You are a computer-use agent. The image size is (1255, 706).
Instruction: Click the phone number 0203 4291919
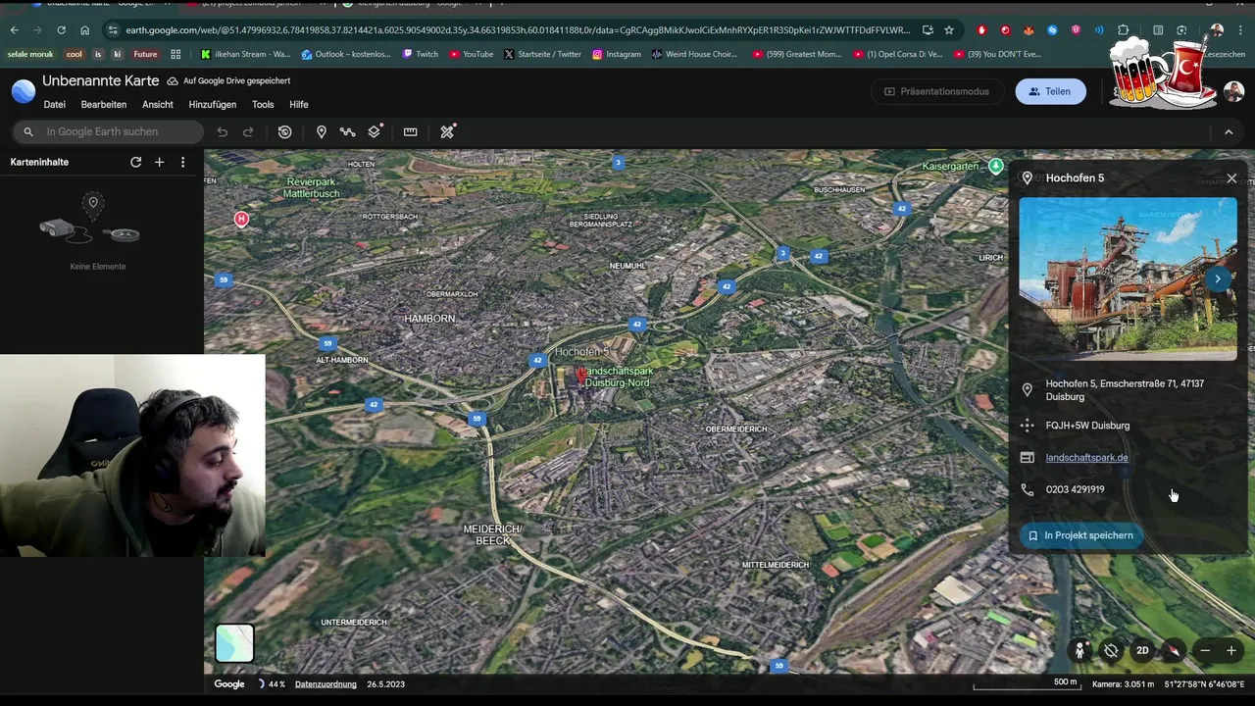(x=1075, y=489)
